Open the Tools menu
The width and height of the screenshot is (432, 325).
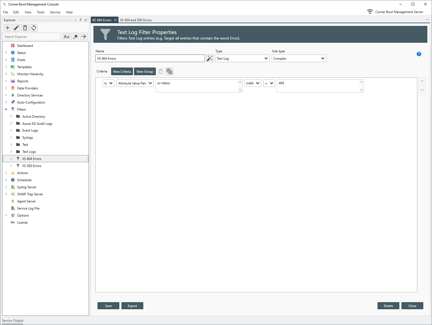coord(41,12)
